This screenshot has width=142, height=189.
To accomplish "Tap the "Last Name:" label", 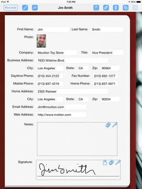I will click(80, 29).
